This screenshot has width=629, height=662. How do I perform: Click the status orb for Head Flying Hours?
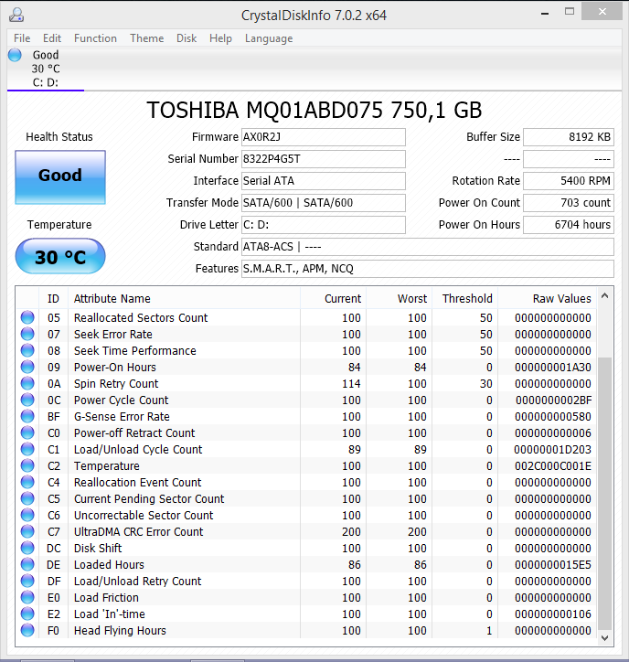[27, 630]
